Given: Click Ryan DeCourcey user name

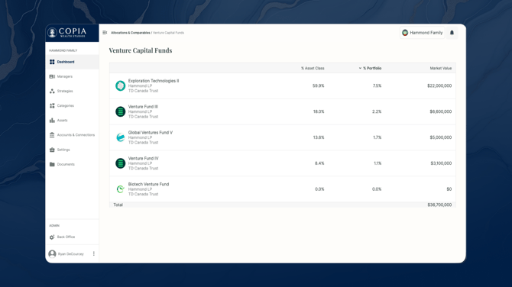Looking at the screenshot, I should coord(71,254).
